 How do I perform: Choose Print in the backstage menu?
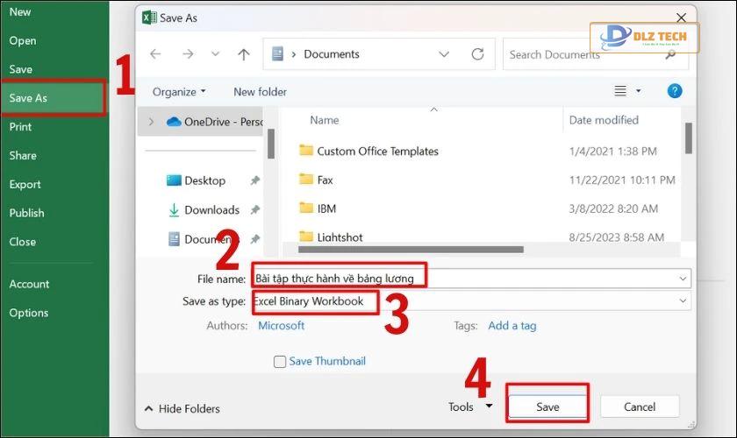pos(20,127)
